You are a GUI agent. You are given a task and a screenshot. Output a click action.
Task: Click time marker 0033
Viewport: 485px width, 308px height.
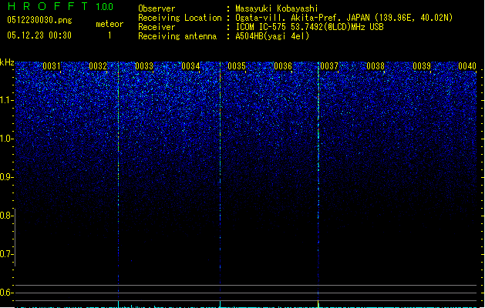144,66
